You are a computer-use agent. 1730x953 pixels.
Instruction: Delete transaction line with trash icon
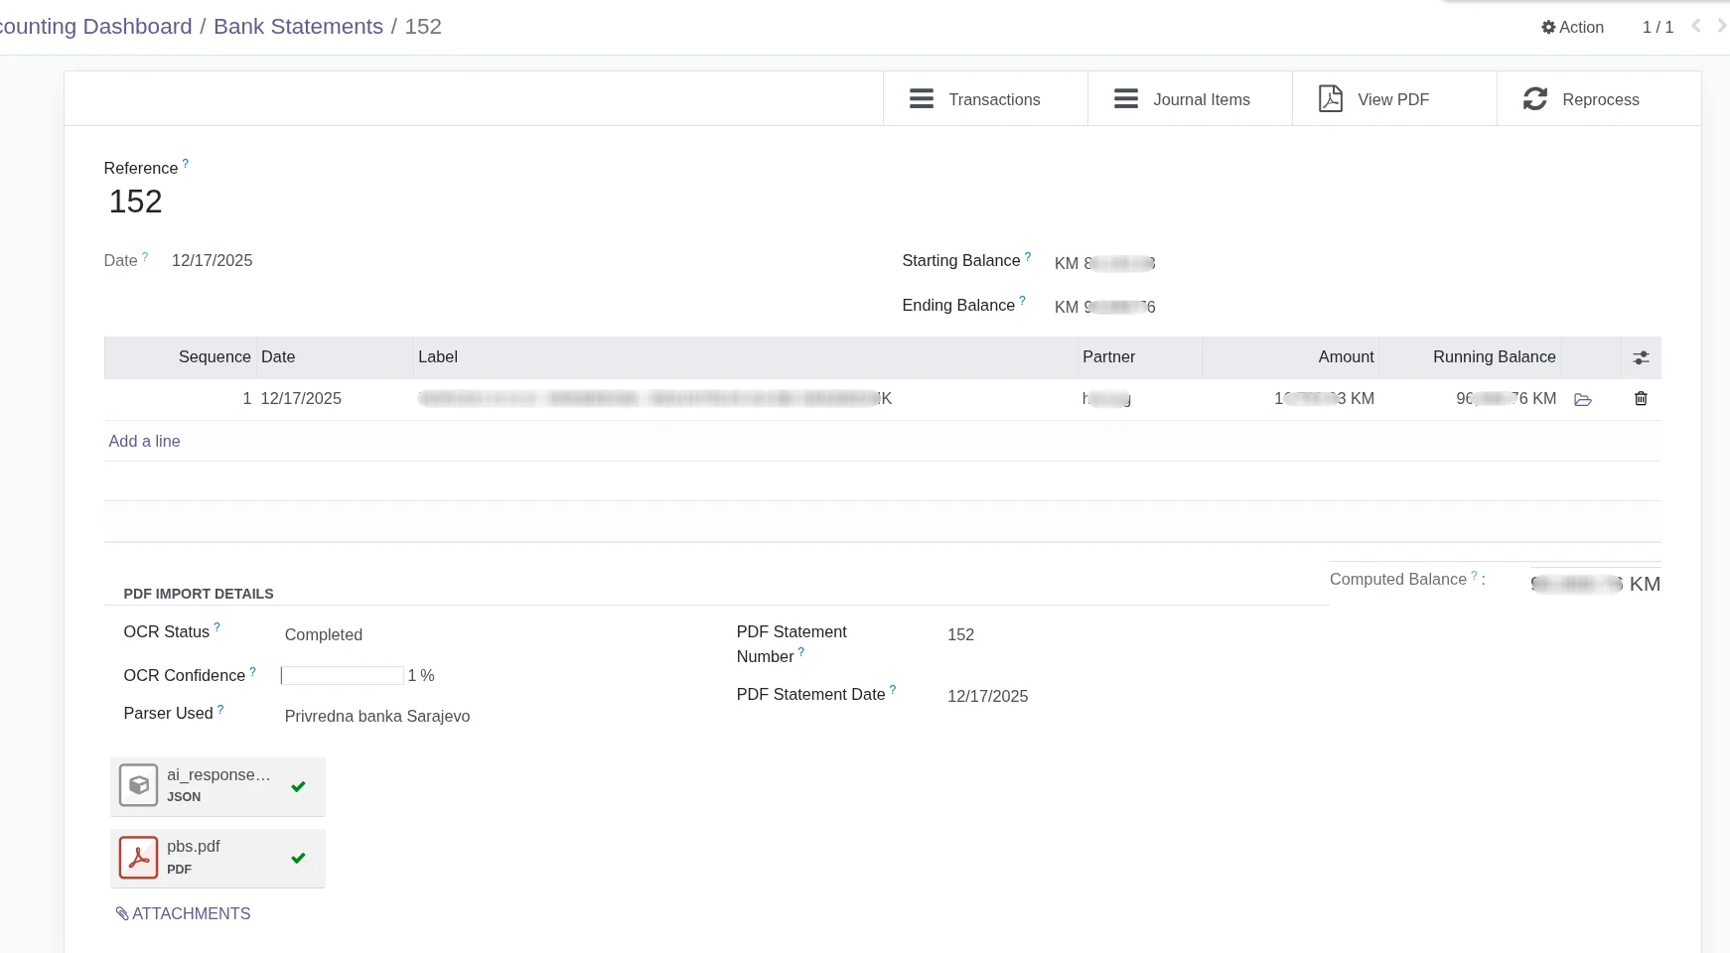(1641, 399)
